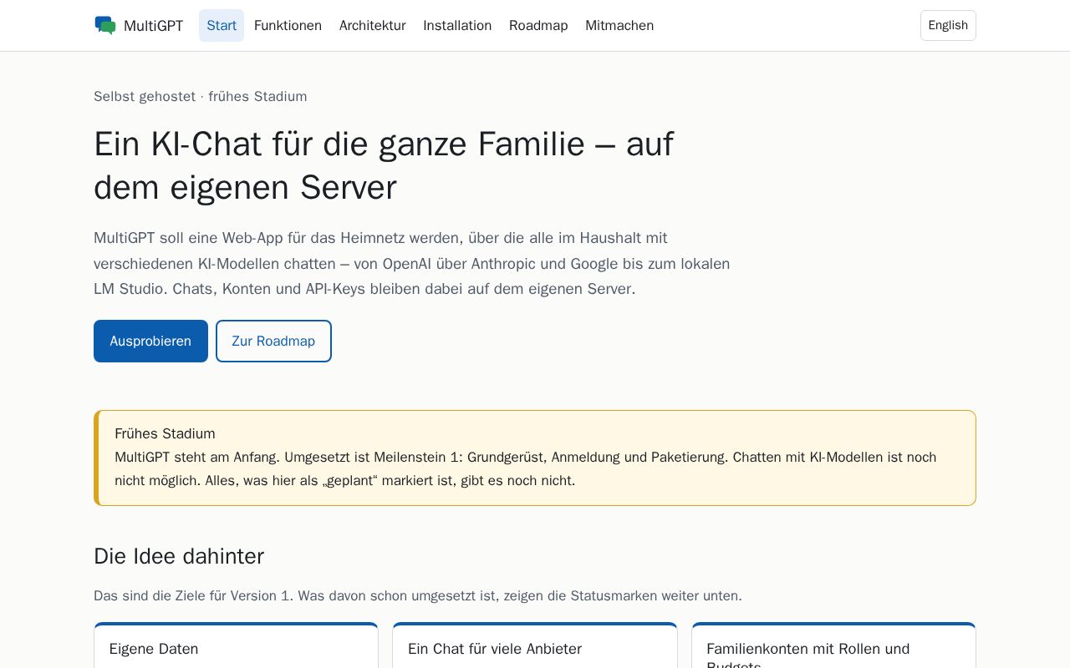This screenshot has width=1070, height=668.
Task: Open the Funktionen navigation link
Action: point(288,26)
